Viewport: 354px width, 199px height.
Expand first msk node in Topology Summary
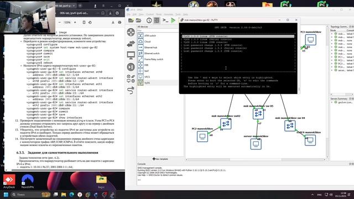332,34
